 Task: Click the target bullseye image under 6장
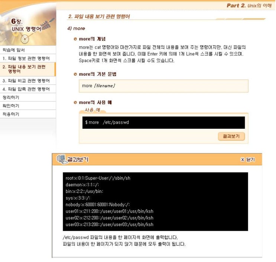click(x=25, y=39)
